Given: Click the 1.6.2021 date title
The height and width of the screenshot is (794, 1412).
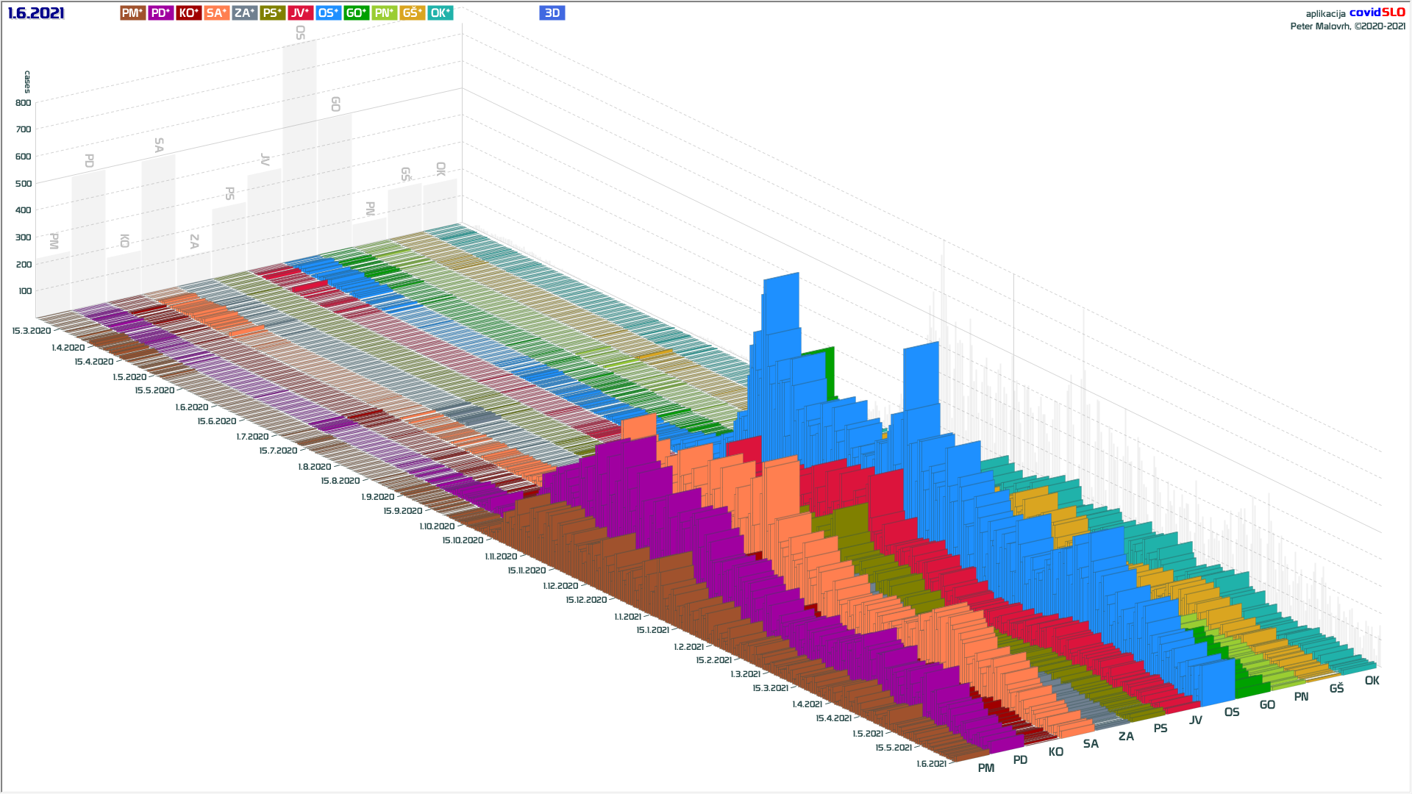Looking at the screenshot, I should point(36,13).
